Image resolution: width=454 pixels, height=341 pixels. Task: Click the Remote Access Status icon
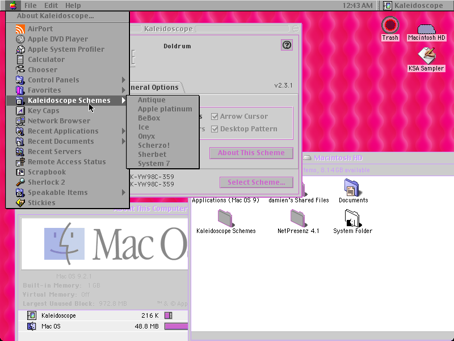click(x=20, y=162)
